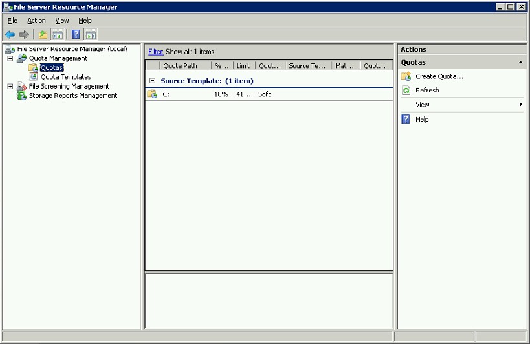
Task: Expand the File Screening Management node
Action: tap(10, 86)
